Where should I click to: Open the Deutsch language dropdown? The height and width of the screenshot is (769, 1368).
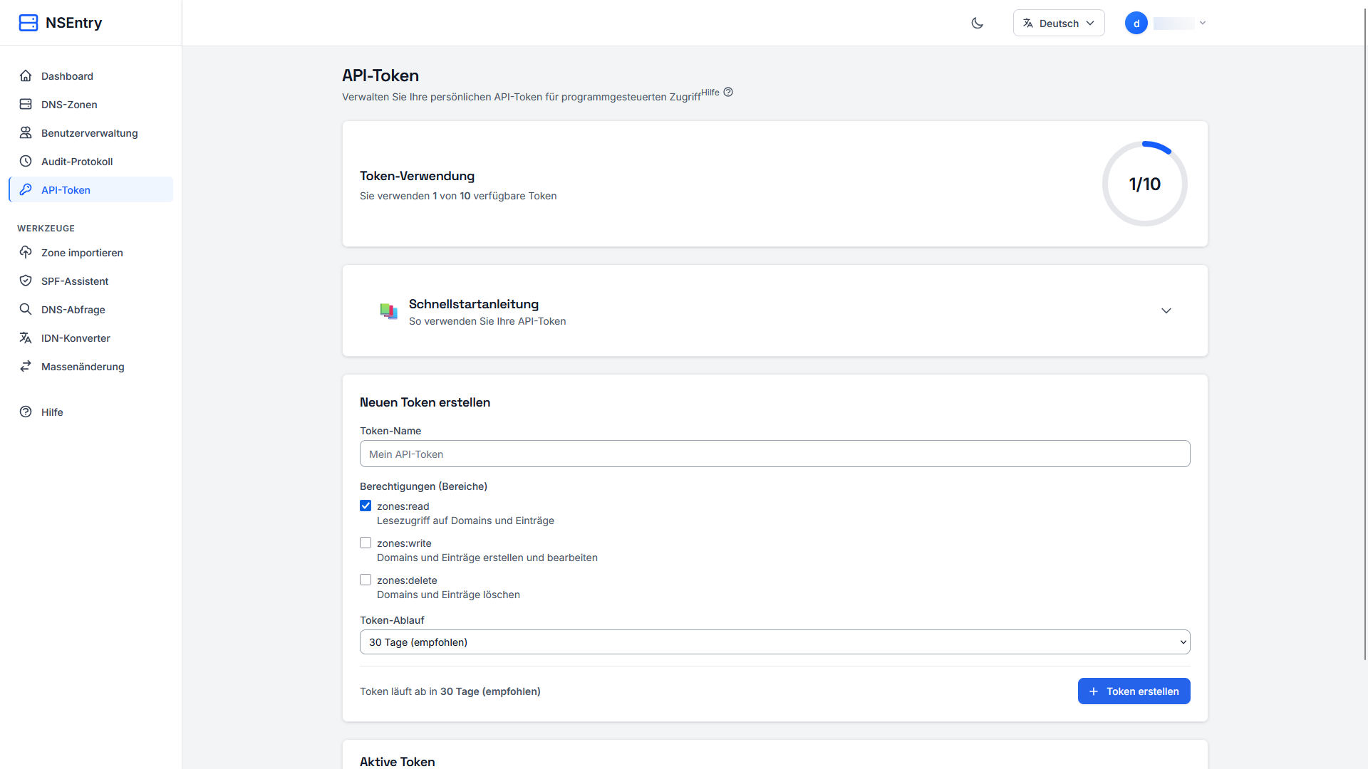[x=1059, y=23]
